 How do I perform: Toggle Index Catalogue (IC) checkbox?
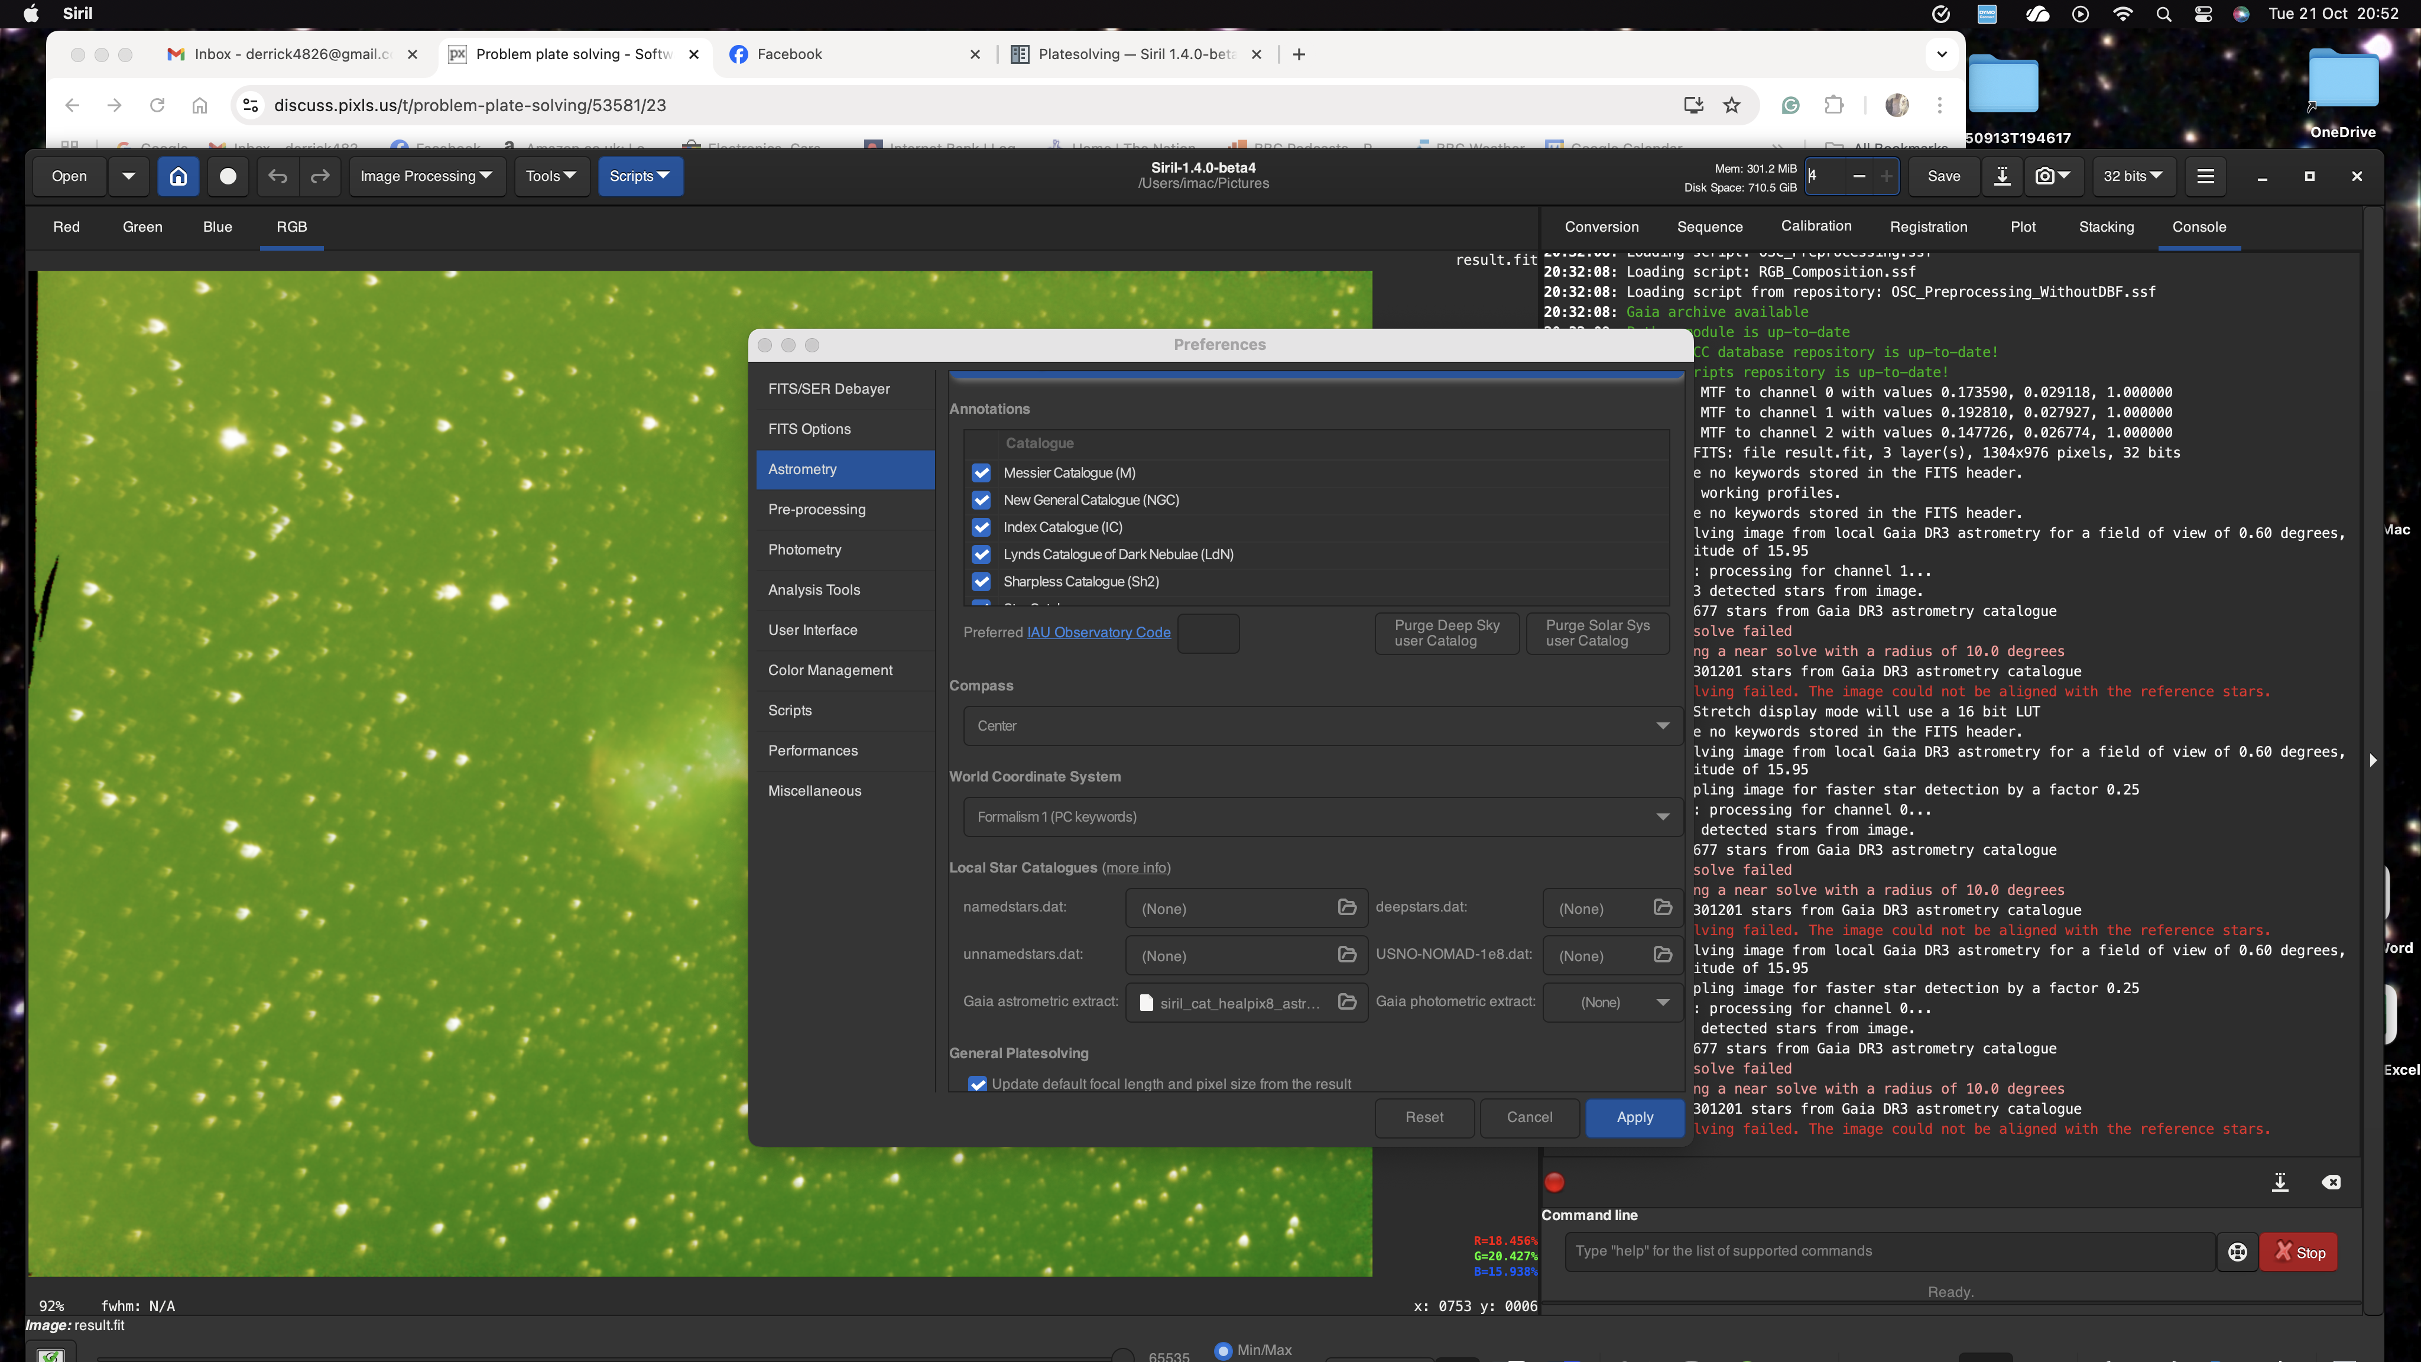[x=981, y=527]
